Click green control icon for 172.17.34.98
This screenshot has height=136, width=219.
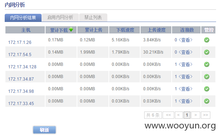click(207, 89)
